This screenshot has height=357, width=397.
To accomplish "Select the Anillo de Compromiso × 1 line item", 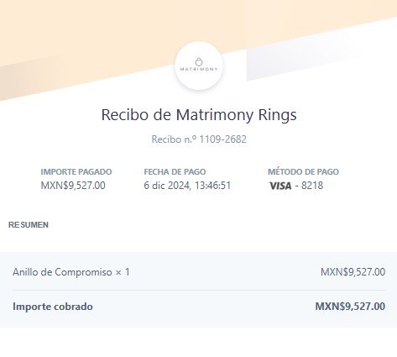I will [71, 272].
